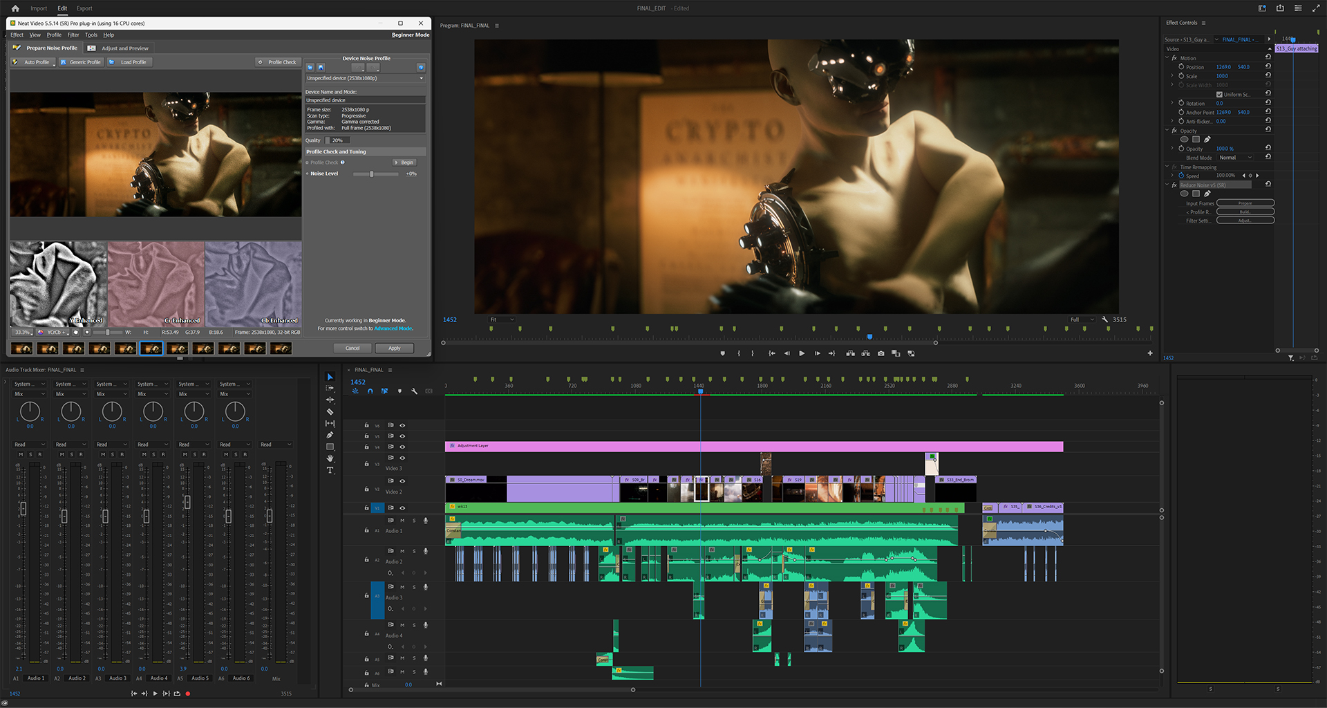Select the Type tool in timeline toolbar

330,470
